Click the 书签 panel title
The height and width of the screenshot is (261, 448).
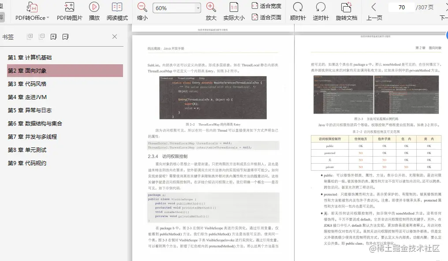(8, 37)
